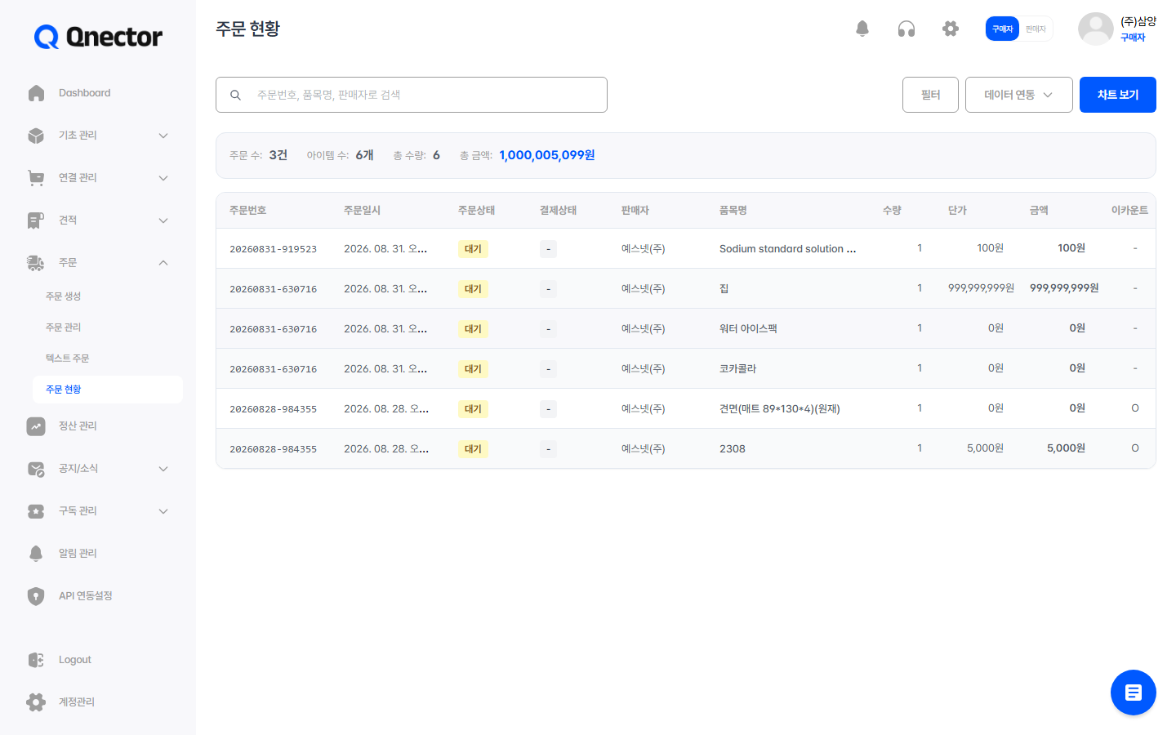This screenshot has width=1176, height=735.
Task: Click 품목명 column header
Action: point(733,211)
